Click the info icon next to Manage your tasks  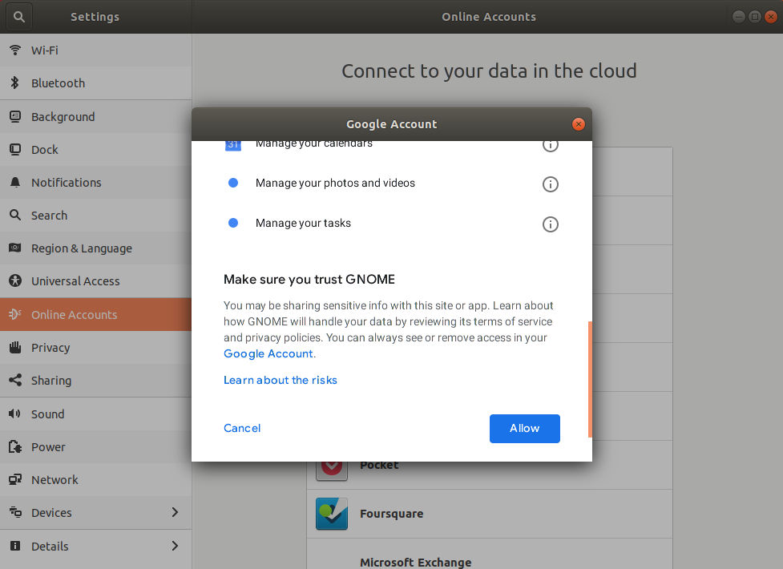click(x=550, y=224)
